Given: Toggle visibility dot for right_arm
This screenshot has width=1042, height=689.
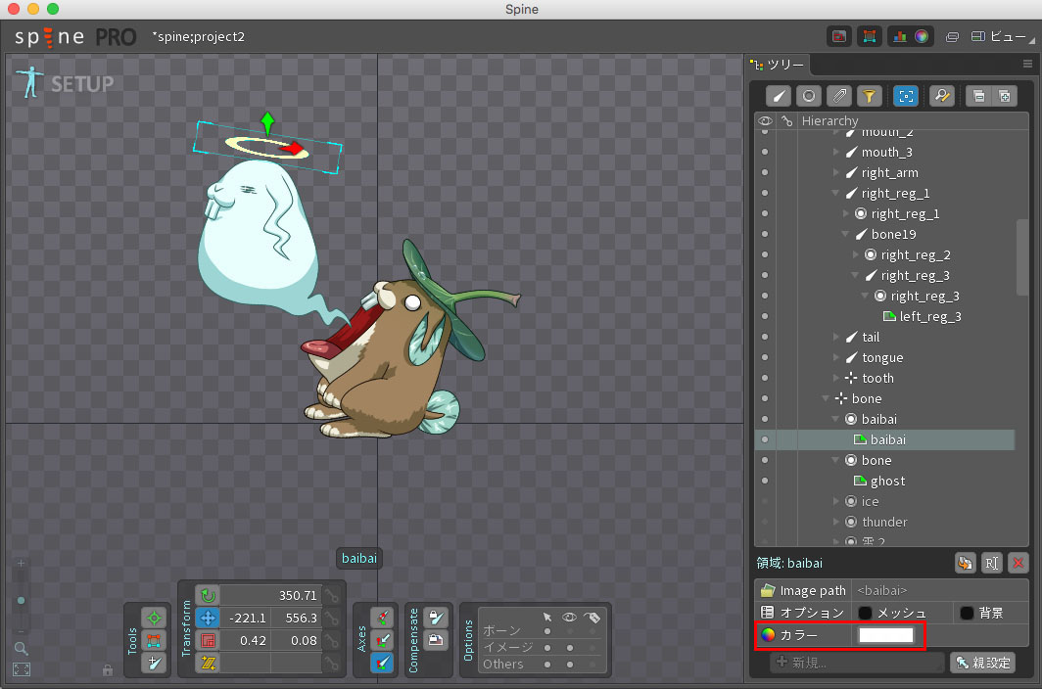Looking at the screenshot, I should 765,173.
